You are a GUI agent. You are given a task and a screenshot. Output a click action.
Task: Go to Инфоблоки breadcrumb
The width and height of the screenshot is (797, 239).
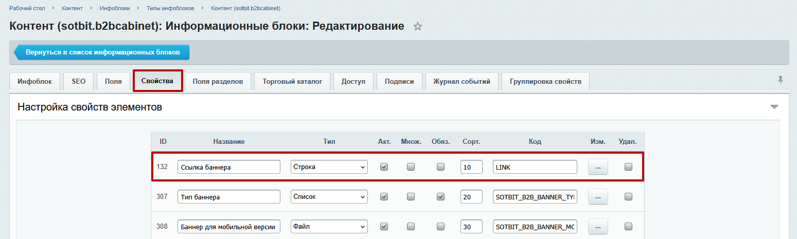click(x=114, y=8)
